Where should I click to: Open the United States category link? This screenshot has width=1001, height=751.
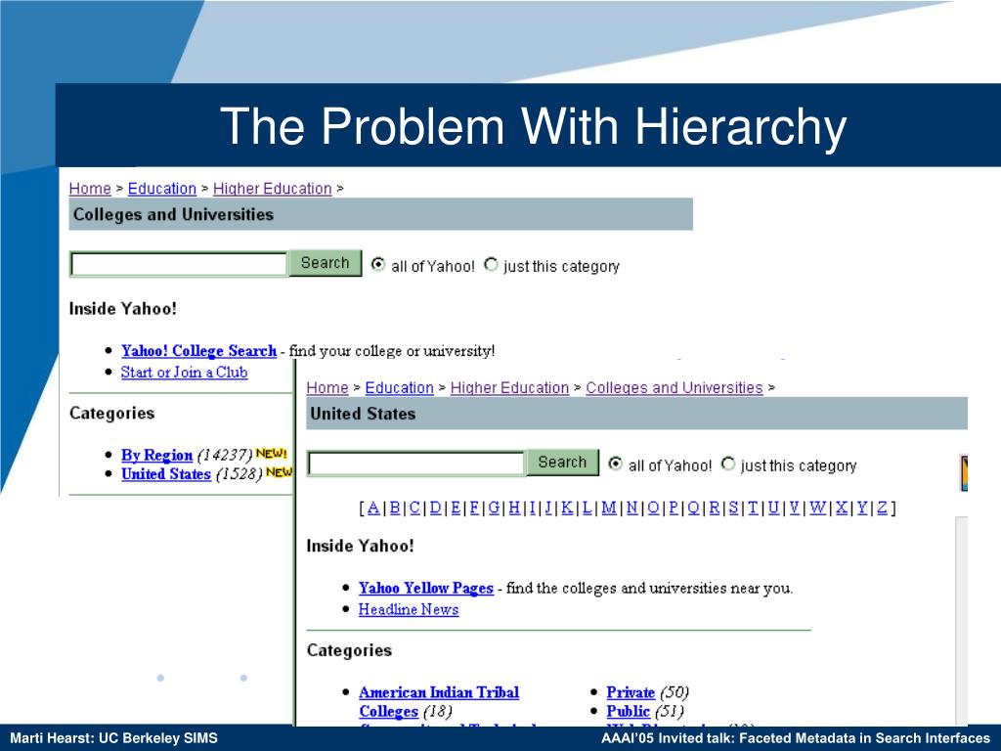point(166,474)
